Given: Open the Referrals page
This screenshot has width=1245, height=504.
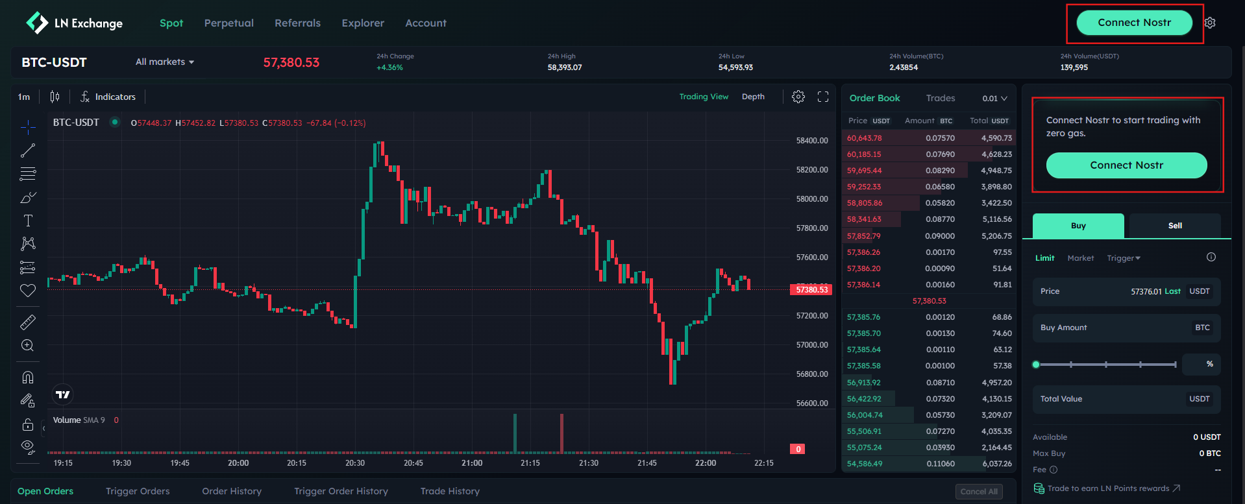Looking at the screenshot, I should click(298, 23).
